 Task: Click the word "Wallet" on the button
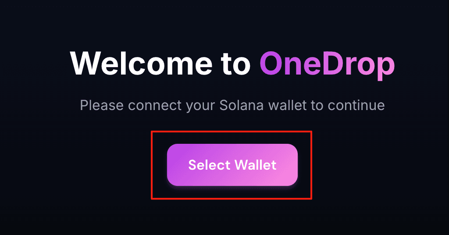[x=256, y=165]
